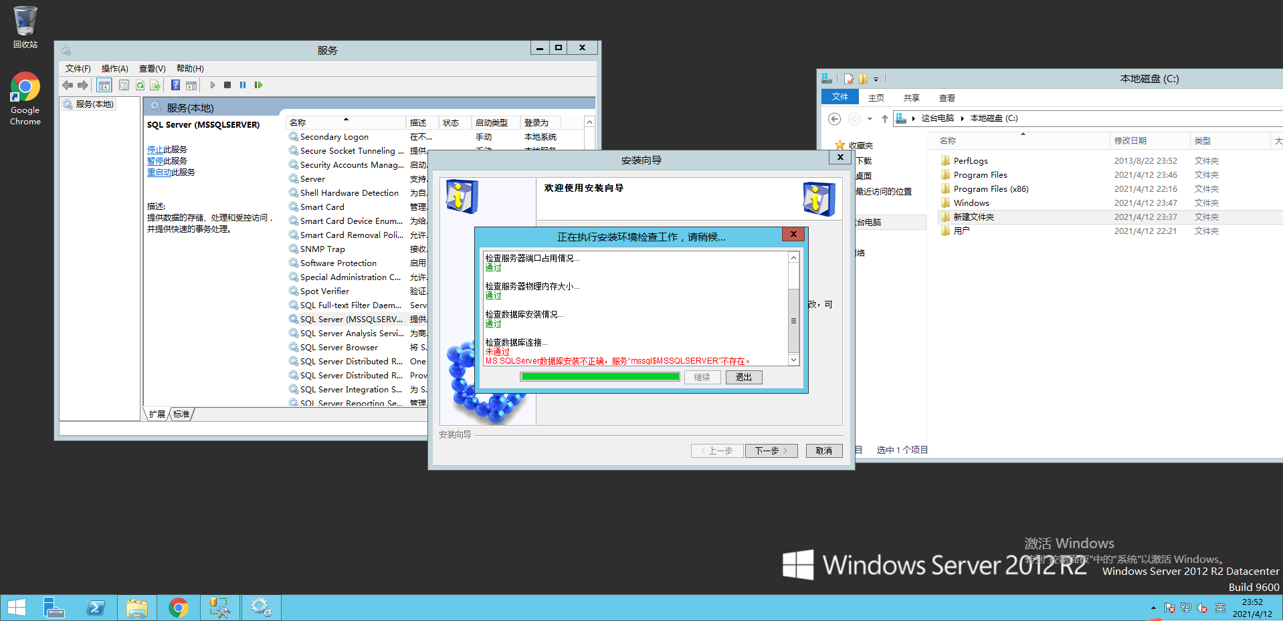
Task: Open the blue Help icon in Services toolbar
Action: (175, 86)
